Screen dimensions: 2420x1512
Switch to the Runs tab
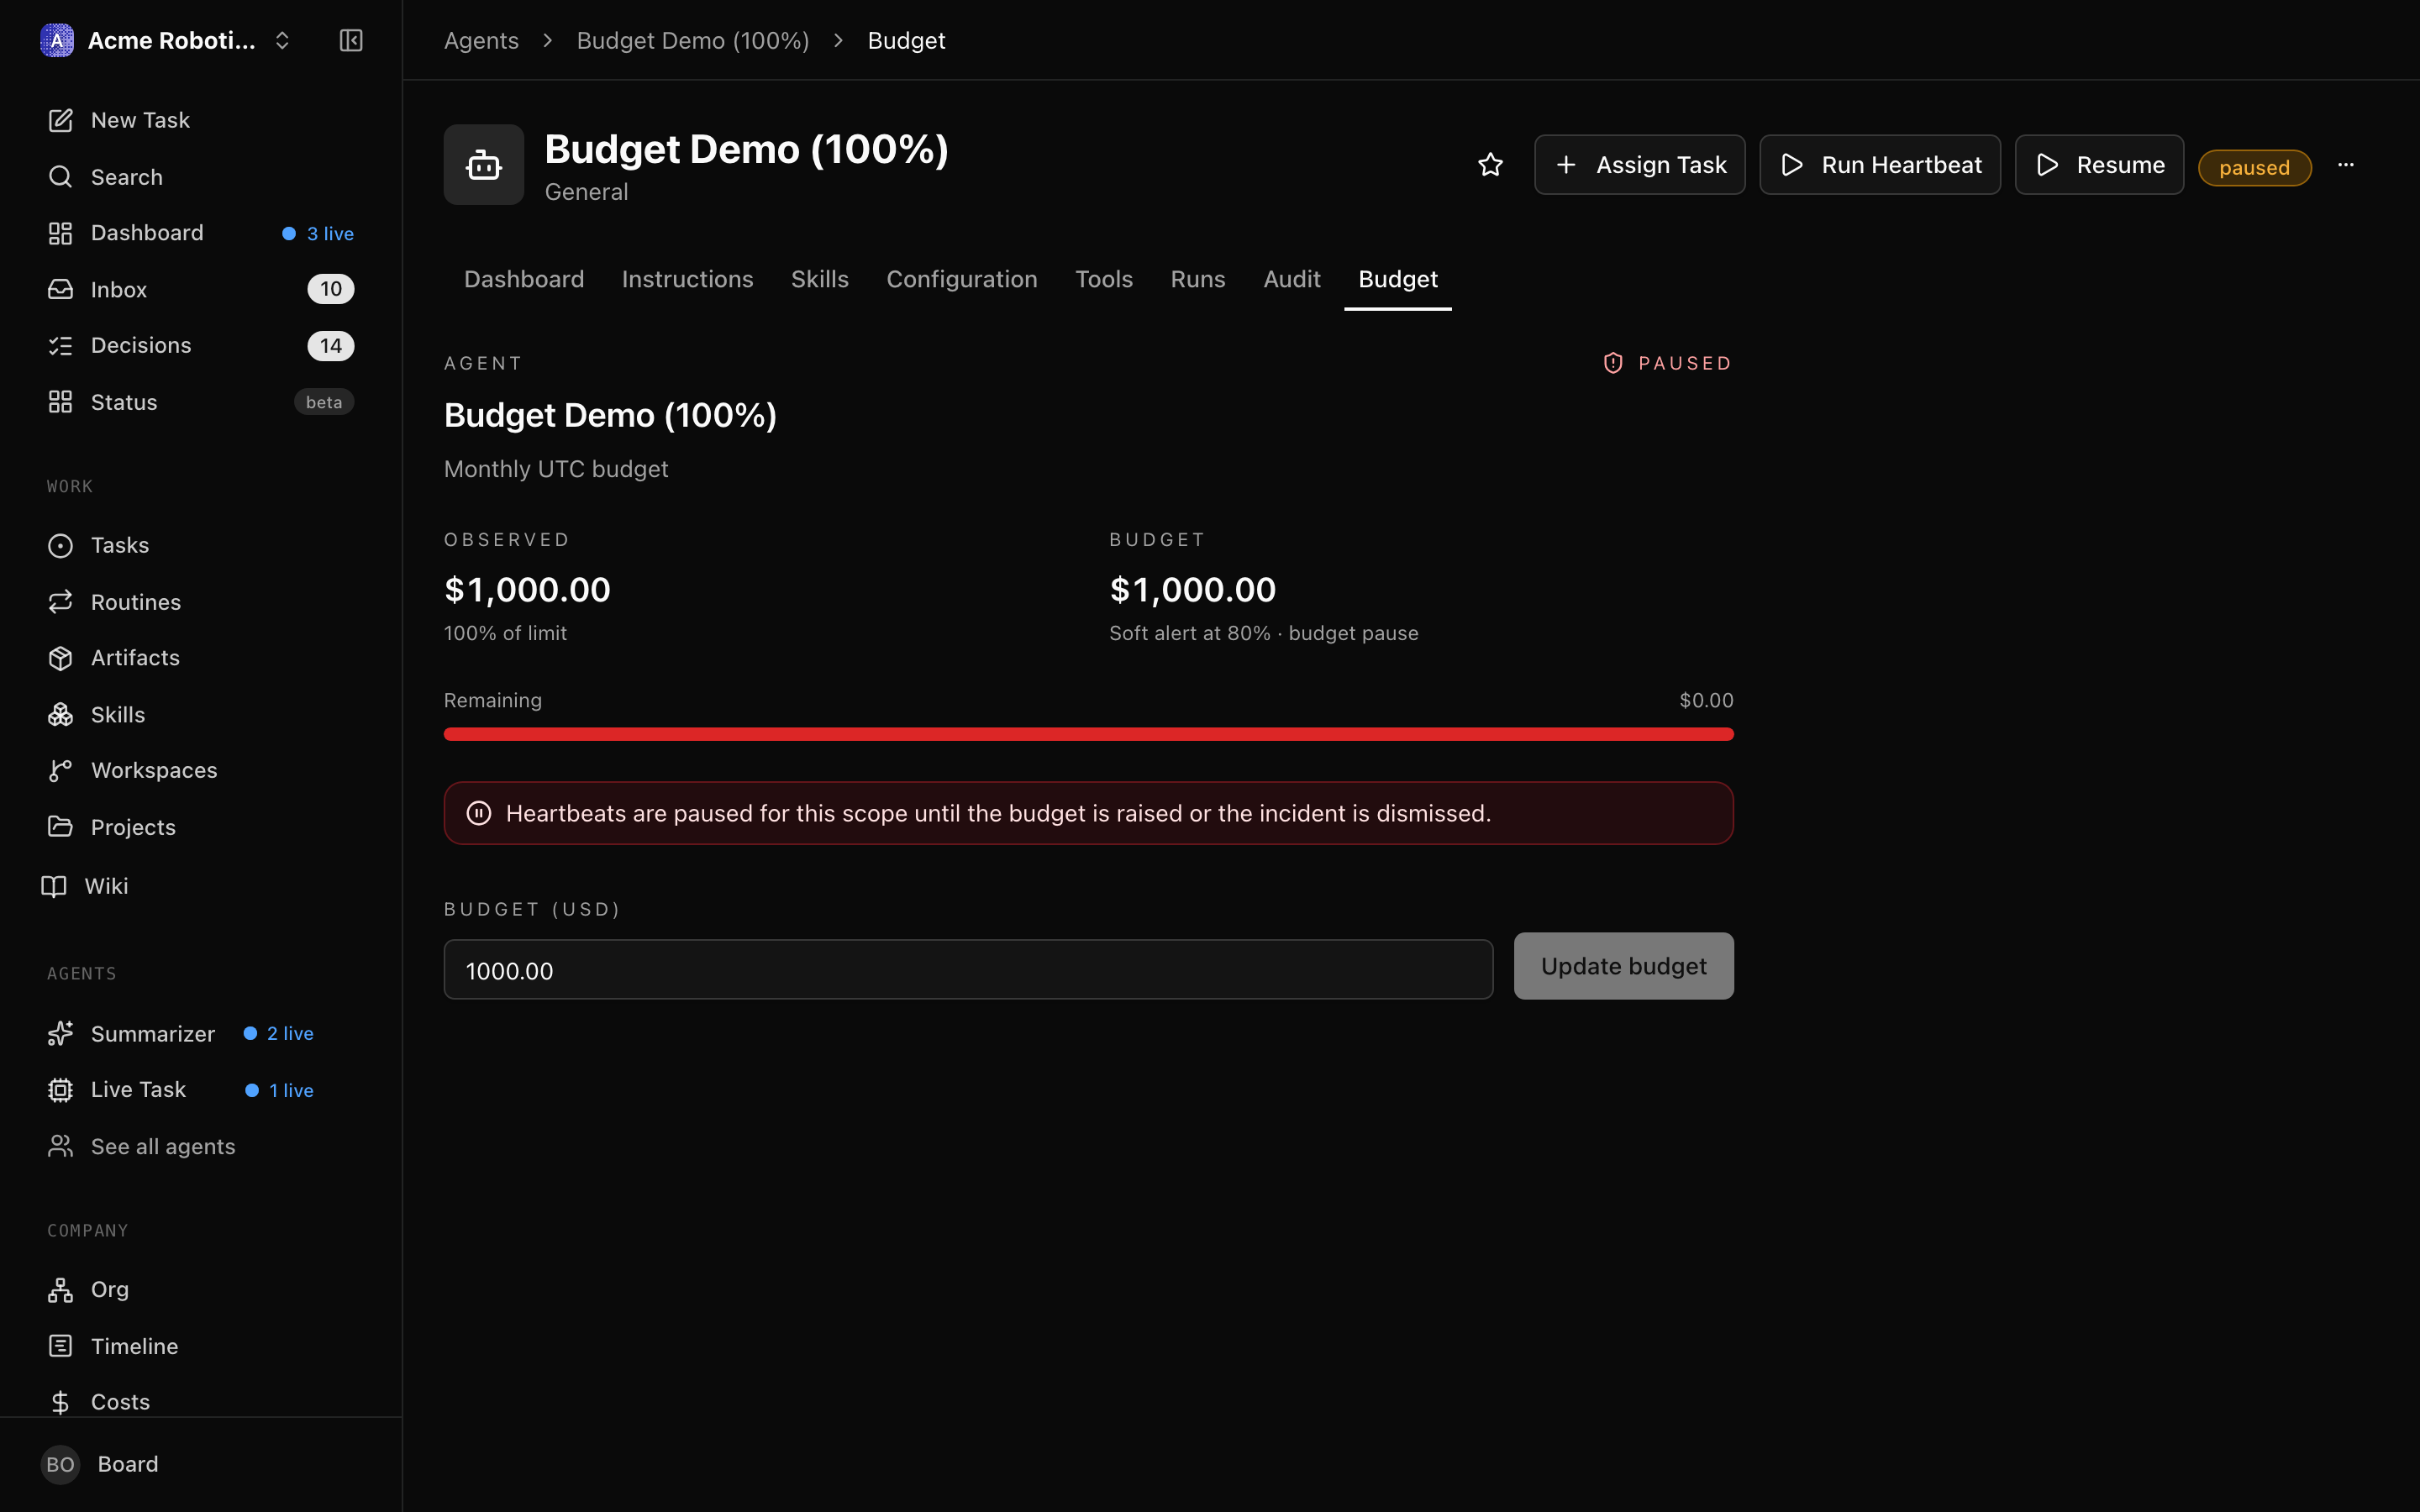point(1198,279)
